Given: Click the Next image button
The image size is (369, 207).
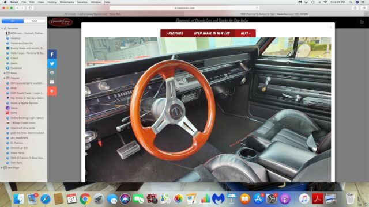Looking at the screenshot, I should click(245, 33).
